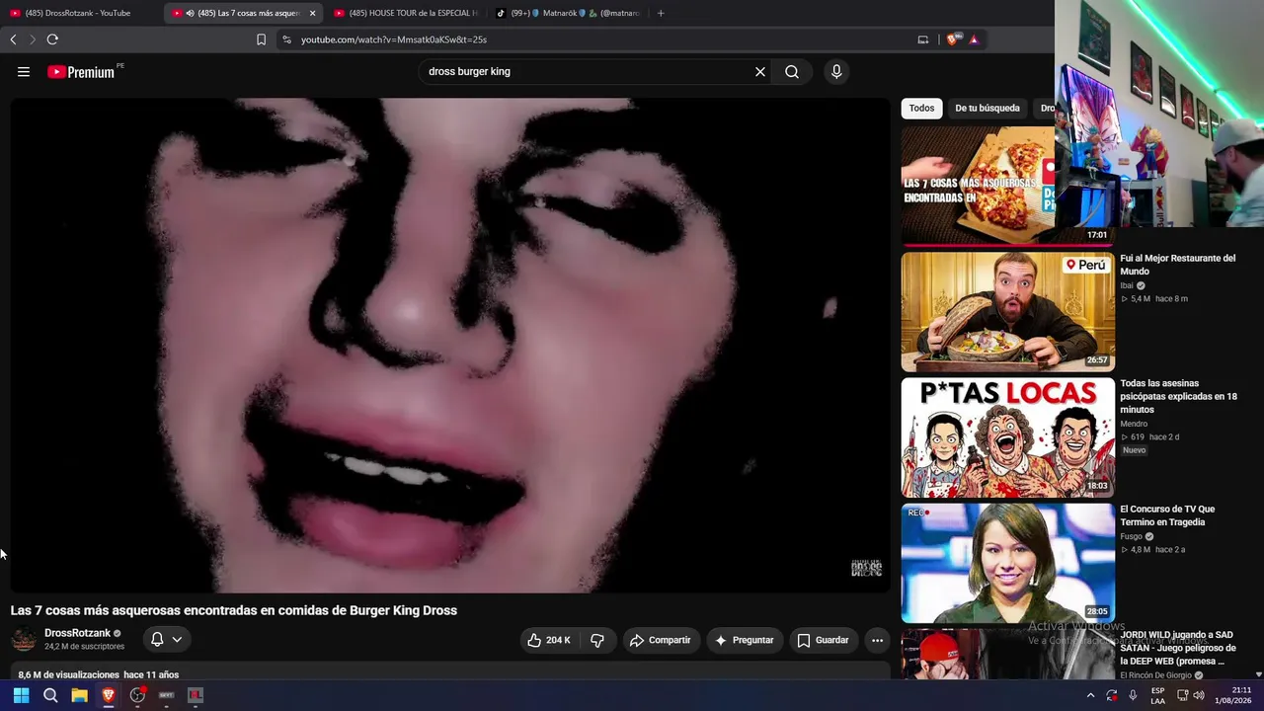
Task: Open the YouTube guide hamburger menu
Action: pyautogui.click(x=24, y=72)
